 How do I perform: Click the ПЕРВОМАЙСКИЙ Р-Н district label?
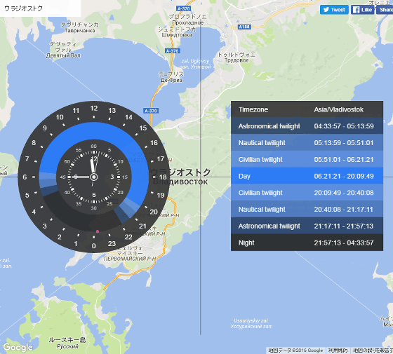[x=130, y=259]
